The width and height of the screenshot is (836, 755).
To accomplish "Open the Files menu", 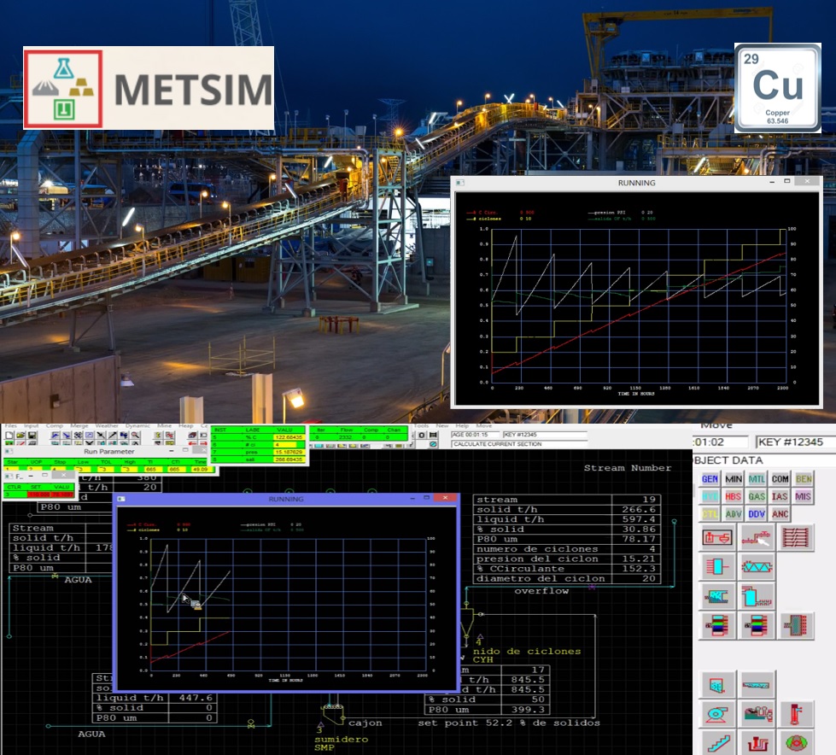I will (x=10, y=425).
